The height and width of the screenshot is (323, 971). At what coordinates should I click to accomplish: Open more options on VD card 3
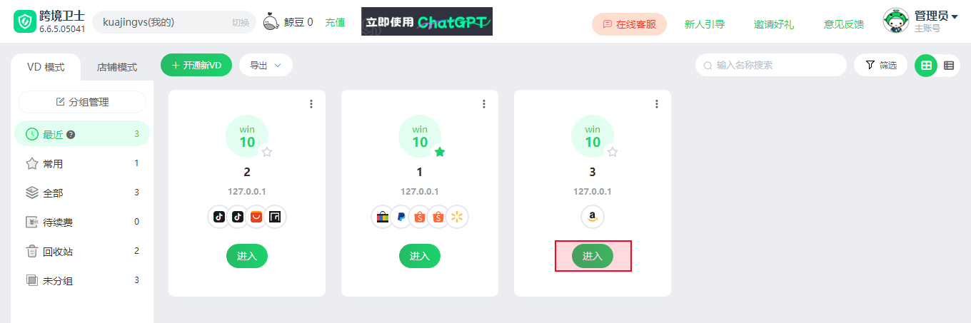point(657,104)
